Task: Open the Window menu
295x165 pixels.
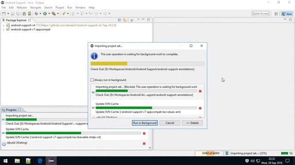Action: click(x=80, y=7)
